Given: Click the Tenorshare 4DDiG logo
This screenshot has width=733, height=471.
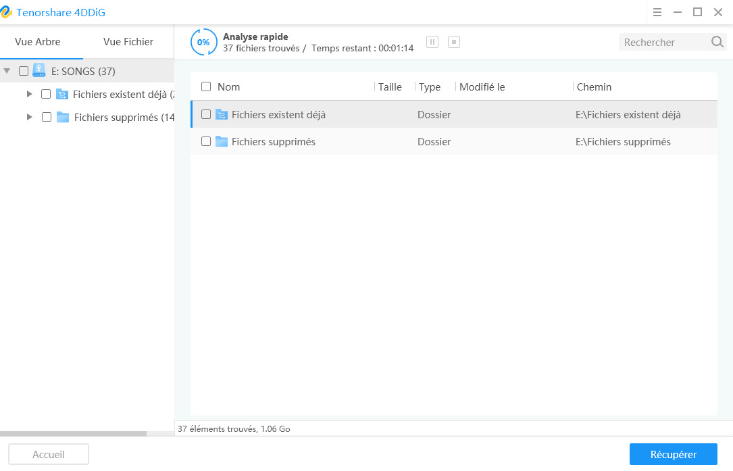Looking at the screenshot, I should [5, 12].
